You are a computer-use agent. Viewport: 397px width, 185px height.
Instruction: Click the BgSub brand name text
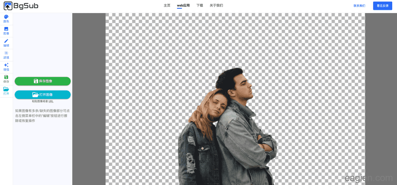click(26, 6)
